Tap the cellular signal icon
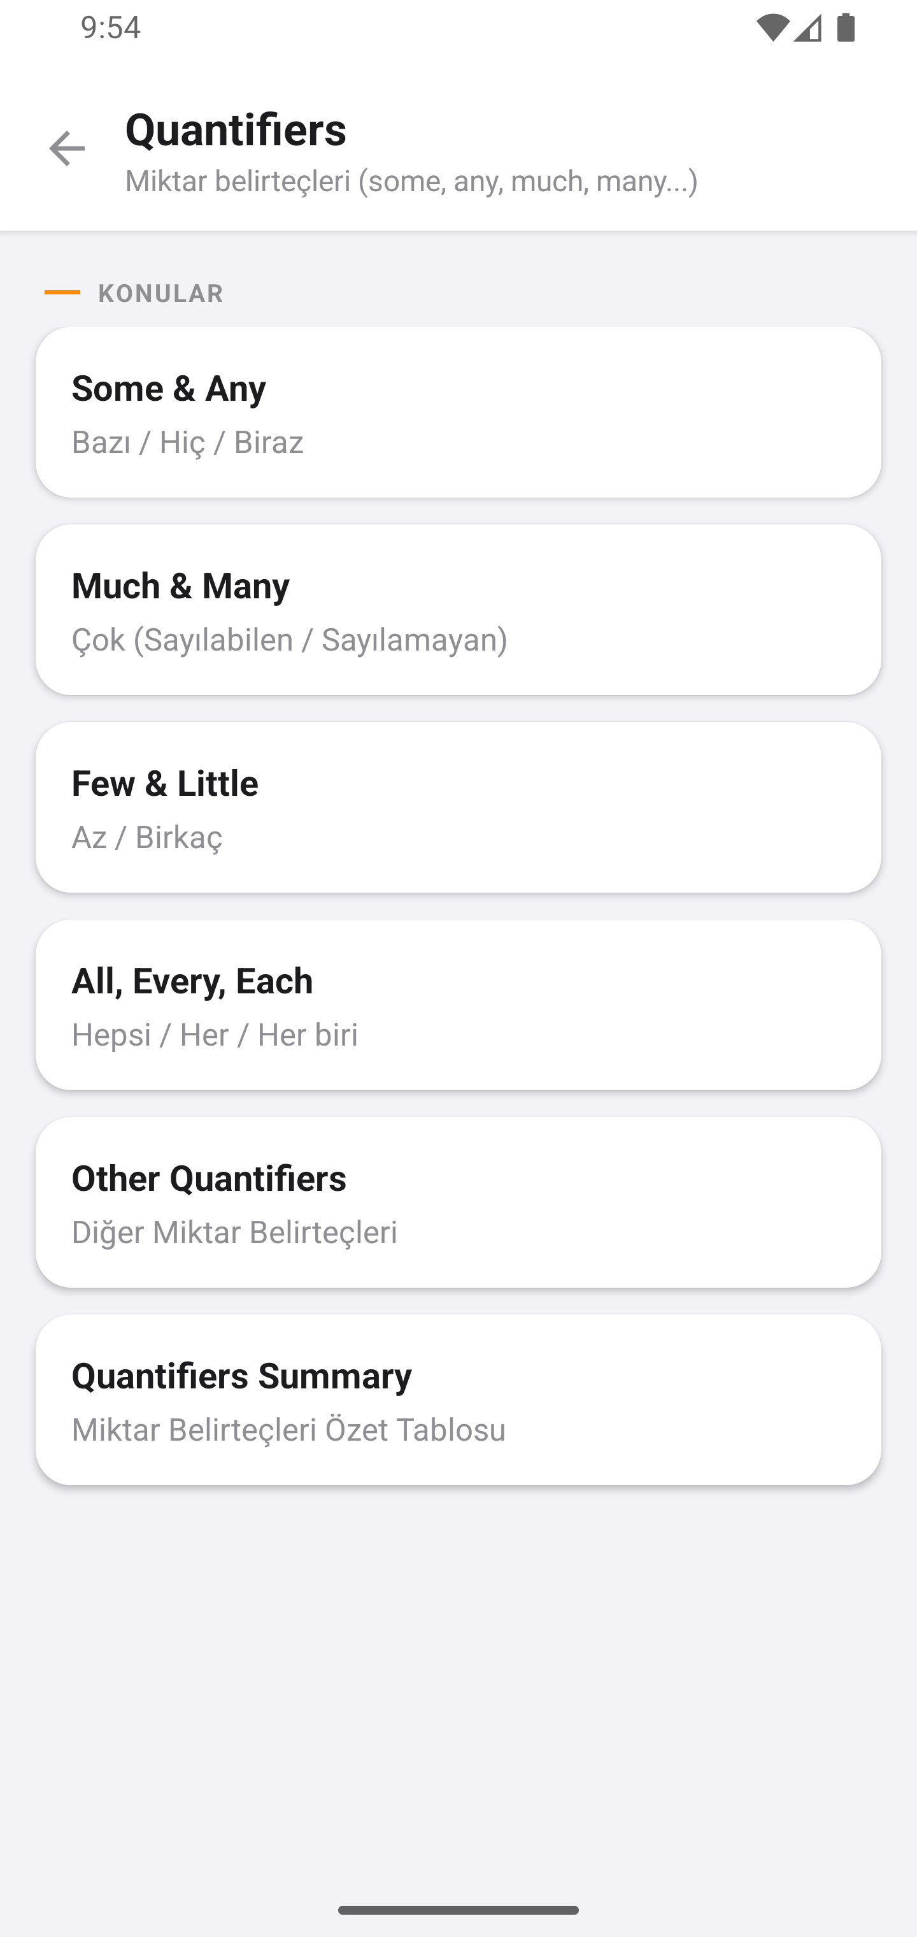 808,29
